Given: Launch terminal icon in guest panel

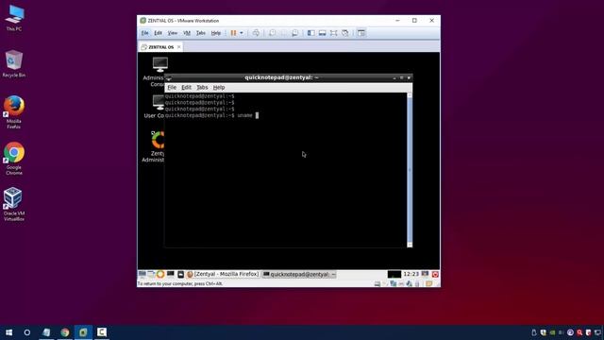Looking at the screenshot, I should (170, 274).
